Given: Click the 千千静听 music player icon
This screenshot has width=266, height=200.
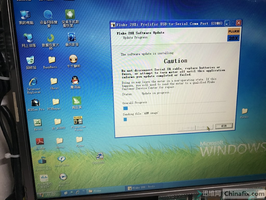Looking at the screenshot, I should 74,61.
